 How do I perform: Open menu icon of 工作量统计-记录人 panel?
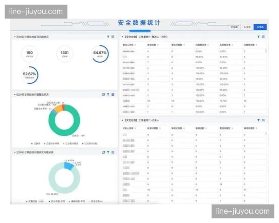[263, 120]
